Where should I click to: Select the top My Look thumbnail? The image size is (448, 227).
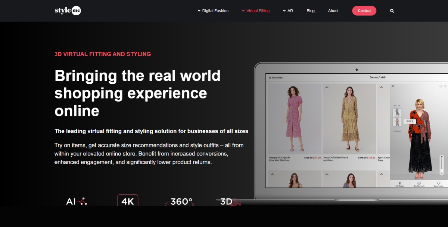click(x=397, y=113)
